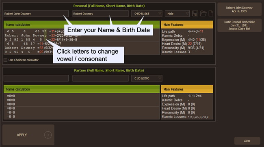Click letter y in Robert John Downey
This screenshot has width=264, height=147.
click(45, 36)
